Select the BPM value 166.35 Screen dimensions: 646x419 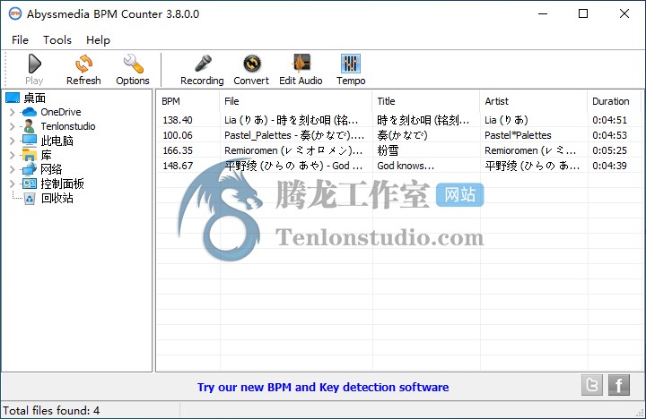tap(178, 150)
